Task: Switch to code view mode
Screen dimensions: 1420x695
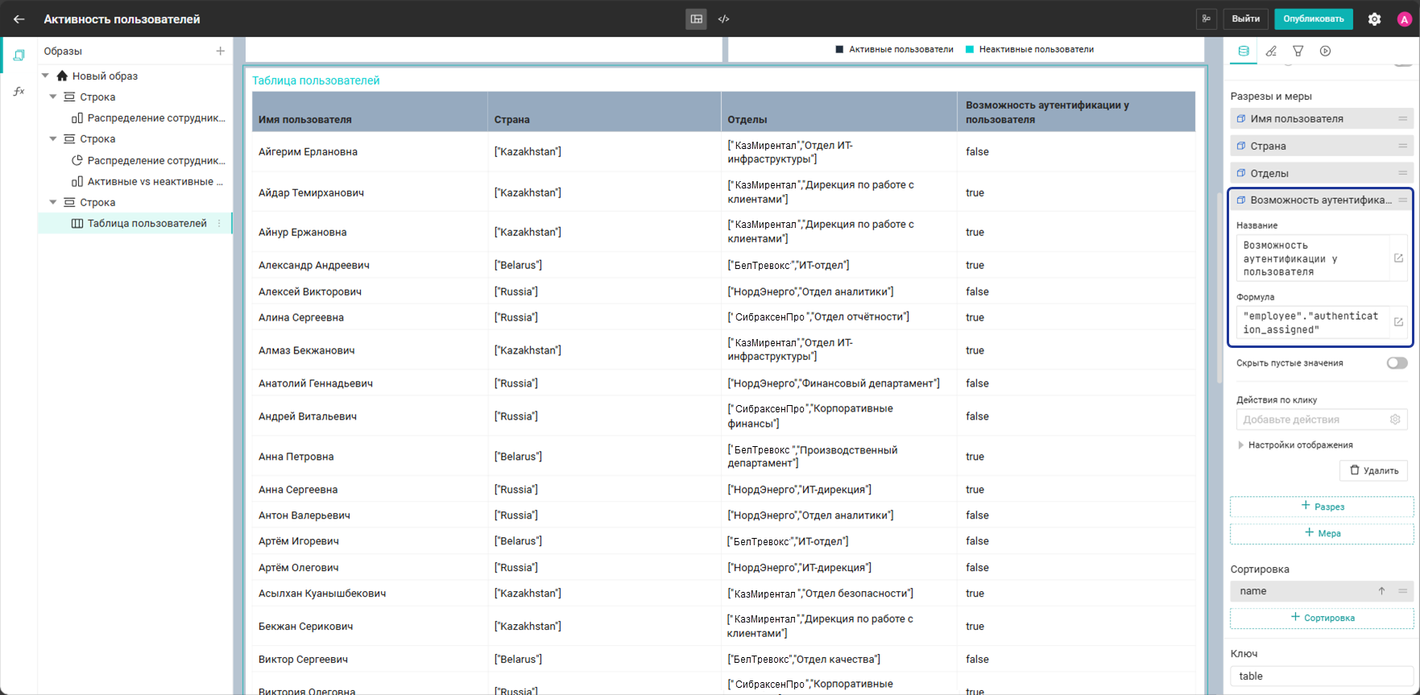Action: click(723, 19)
